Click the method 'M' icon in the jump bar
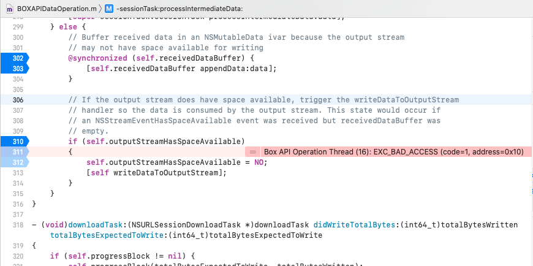 (109, 9)
